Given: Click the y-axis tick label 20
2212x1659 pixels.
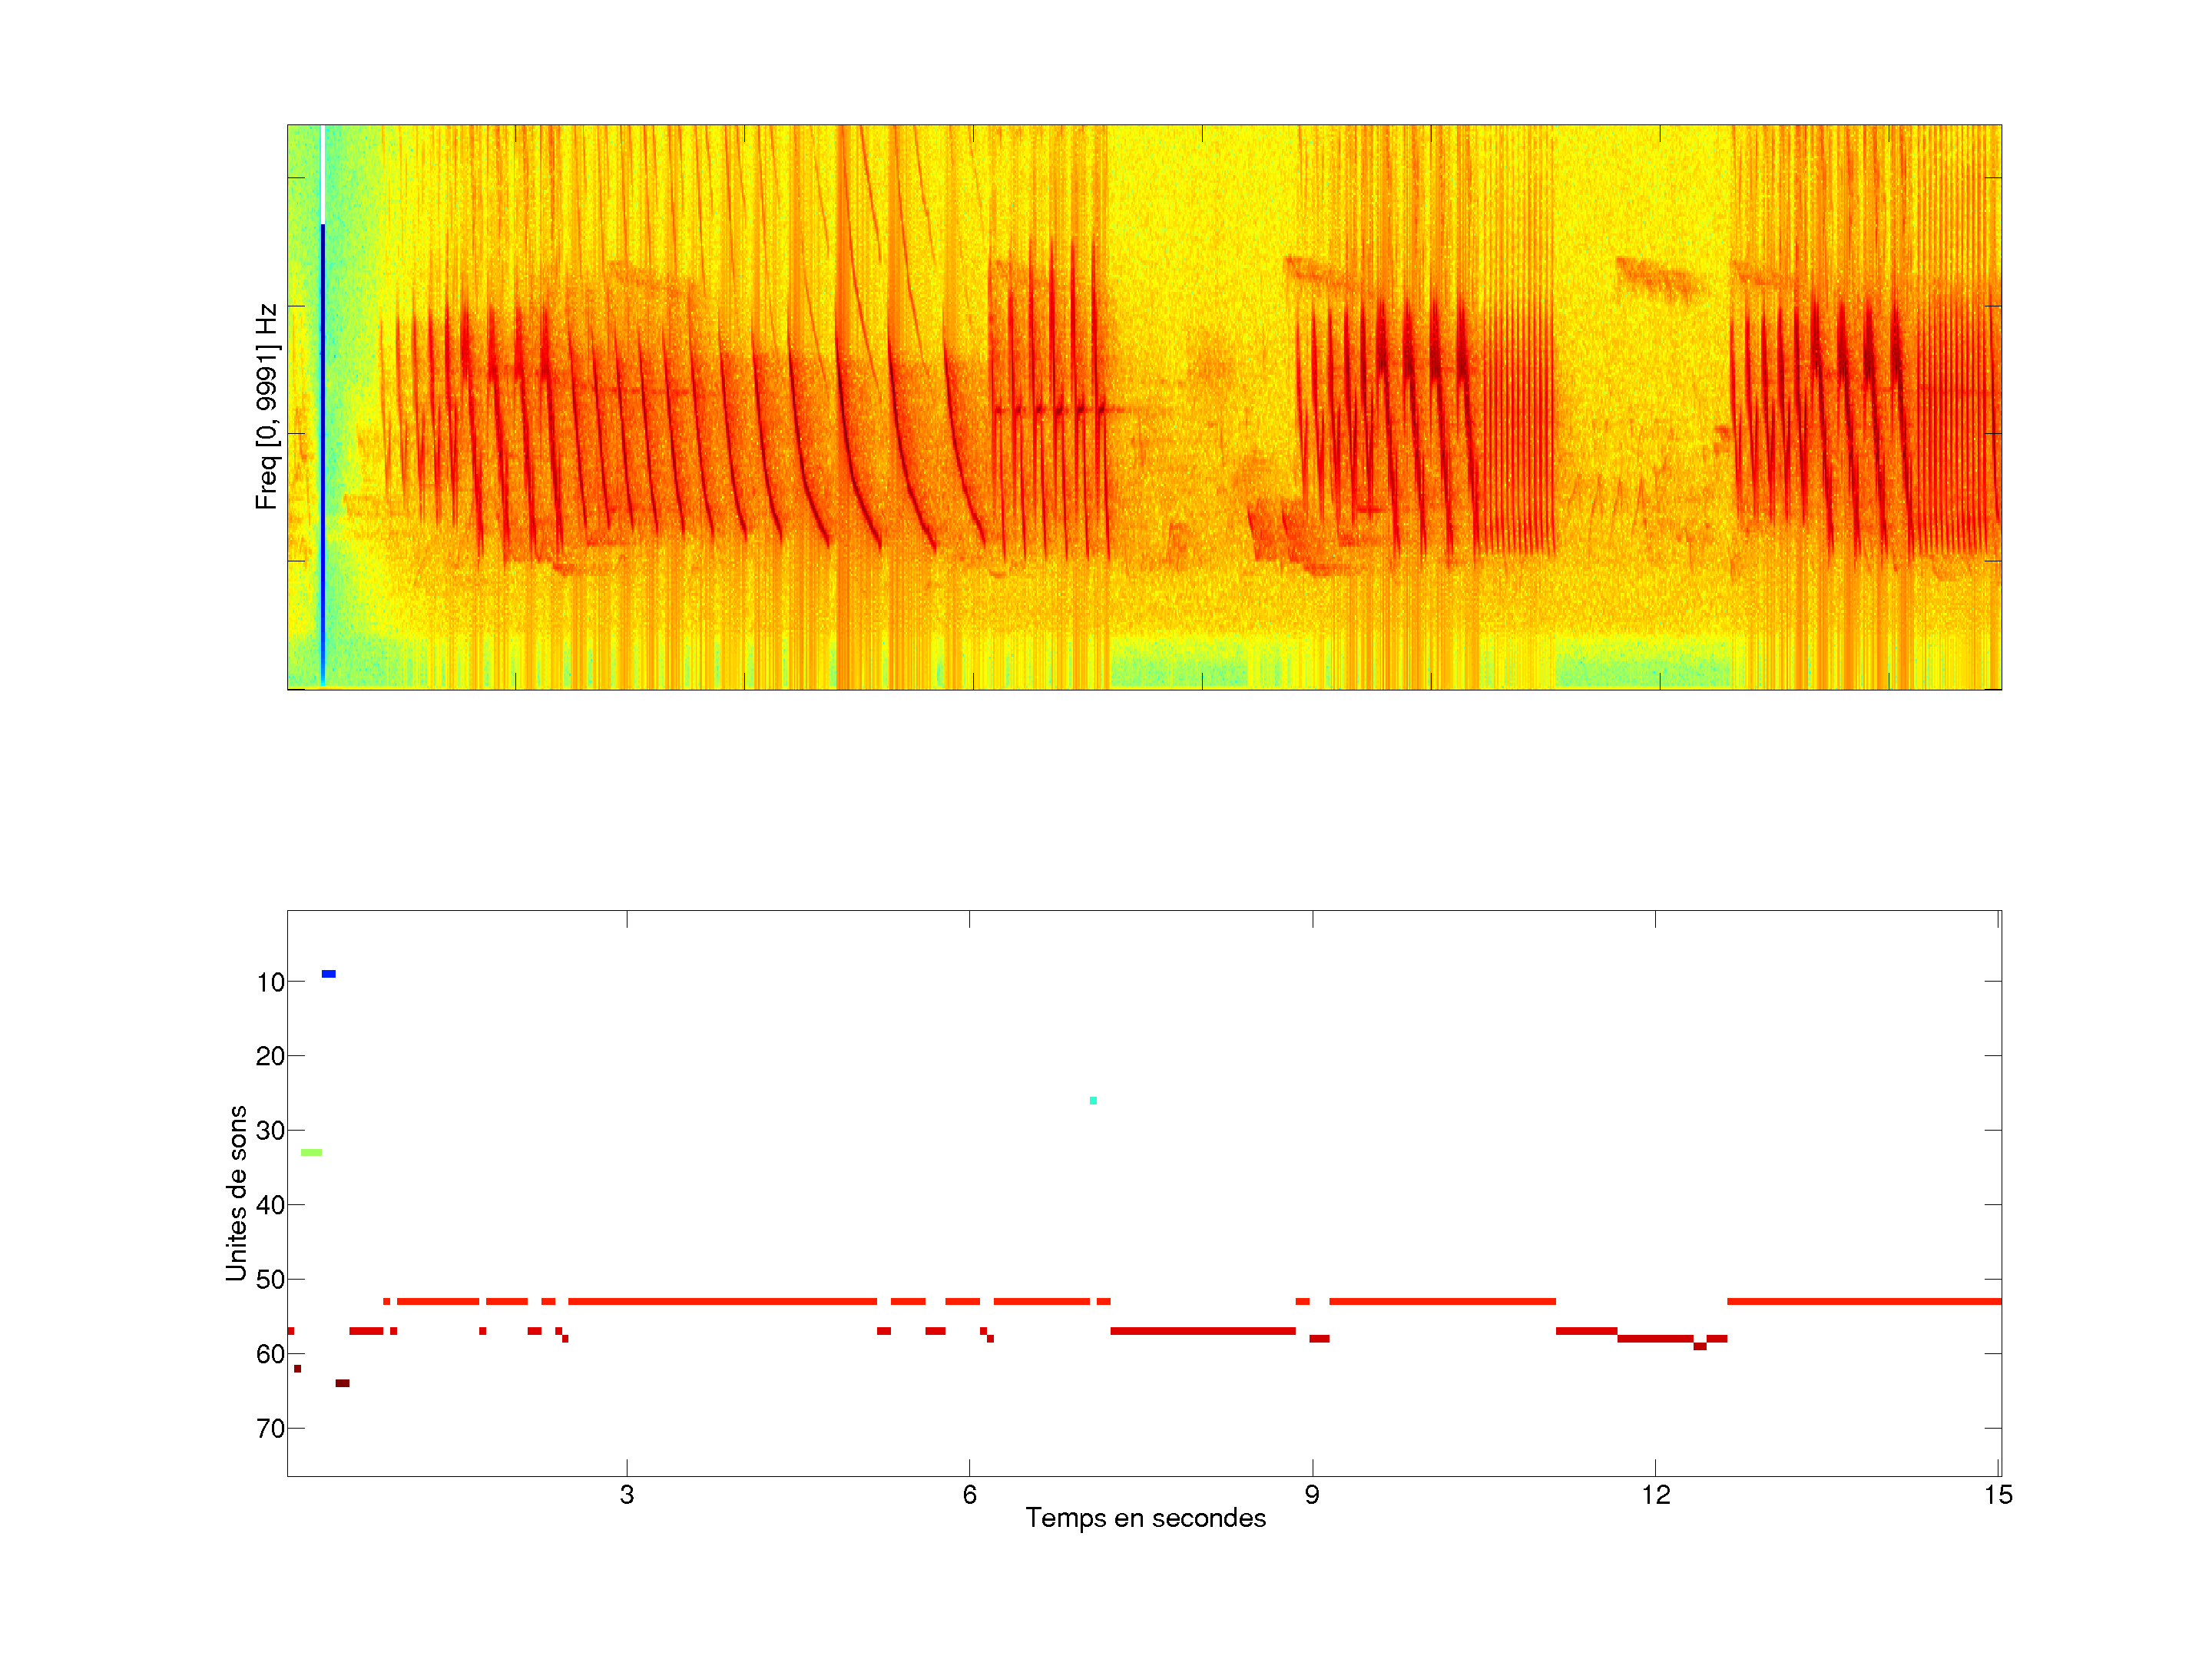Looking at the screenshot, I should click(270, 1056).
